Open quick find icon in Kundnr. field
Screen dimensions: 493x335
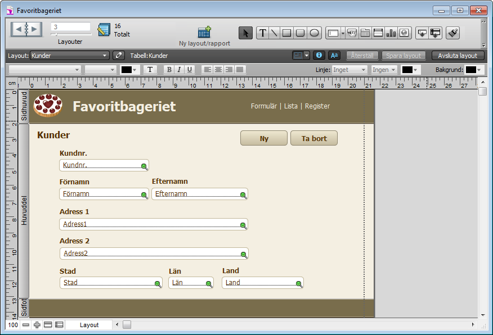click(x=144, y=166)
